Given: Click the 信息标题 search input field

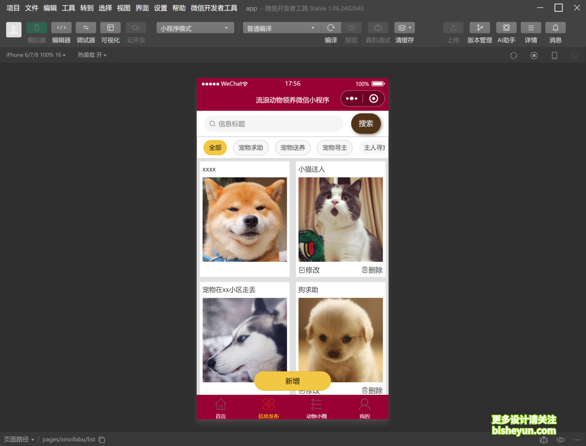Looking at the screenshot, I should point(274,124).
